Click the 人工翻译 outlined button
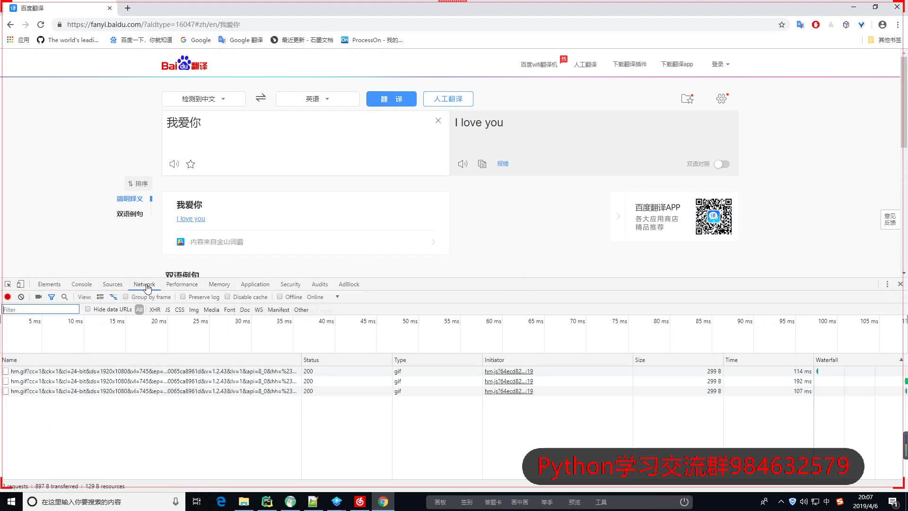 448,99
